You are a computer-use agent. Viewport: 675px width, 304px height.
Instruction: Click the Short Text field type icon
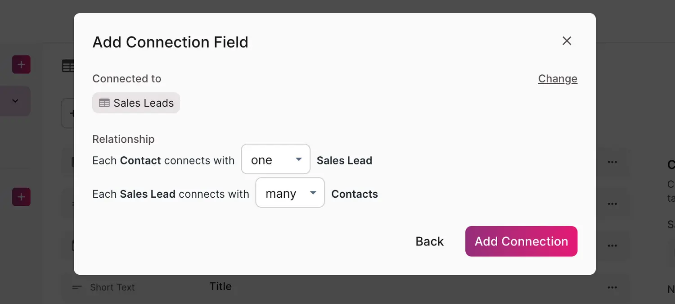[x=77, y=287]
